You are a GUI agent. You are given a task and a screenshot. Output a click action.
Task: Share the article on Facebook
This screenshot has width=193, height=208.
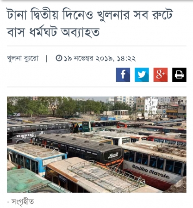tap(123, 75)
